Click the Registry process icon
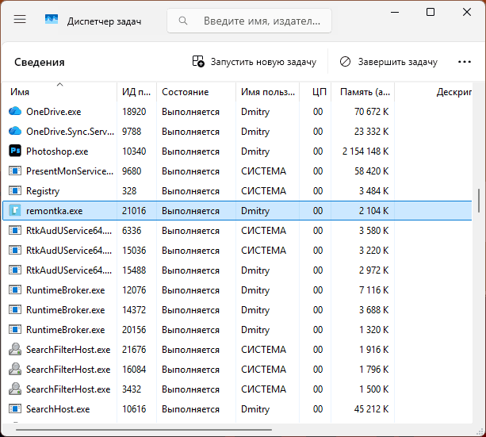This screenshot has width=486, height=437. click(15, 191)
